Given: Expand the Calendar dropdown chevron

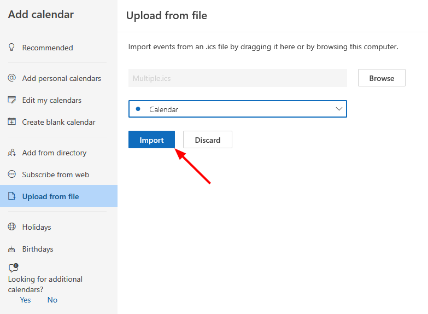Looking at the screenshot, I should (x=339, y=109).
